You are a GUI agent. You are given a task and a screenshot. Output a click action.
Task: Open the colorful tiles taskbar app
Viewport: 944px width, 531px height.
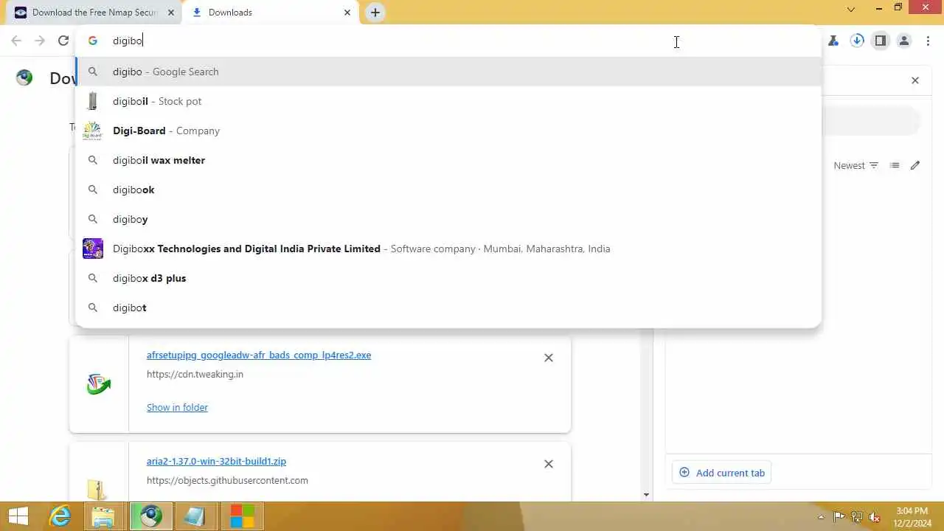(241, 516)
